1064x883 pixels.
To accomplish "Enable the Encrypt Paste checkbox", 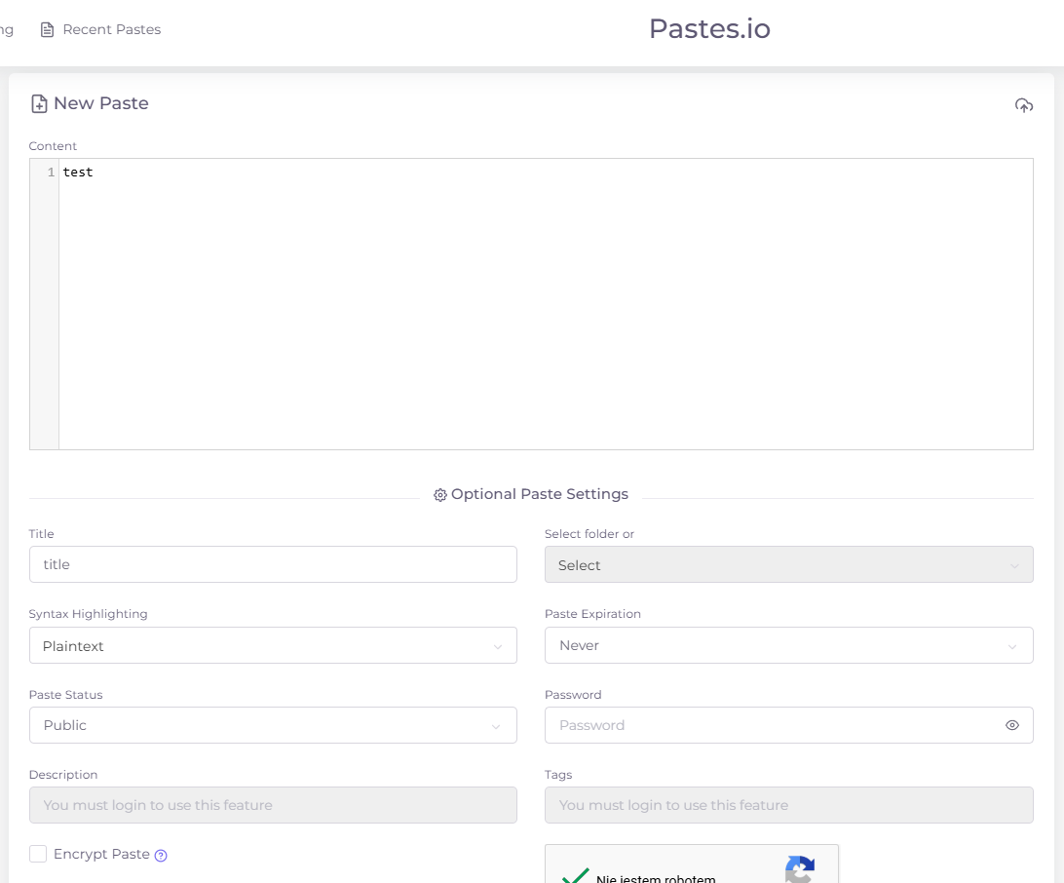I will click(x=38, y=854).
